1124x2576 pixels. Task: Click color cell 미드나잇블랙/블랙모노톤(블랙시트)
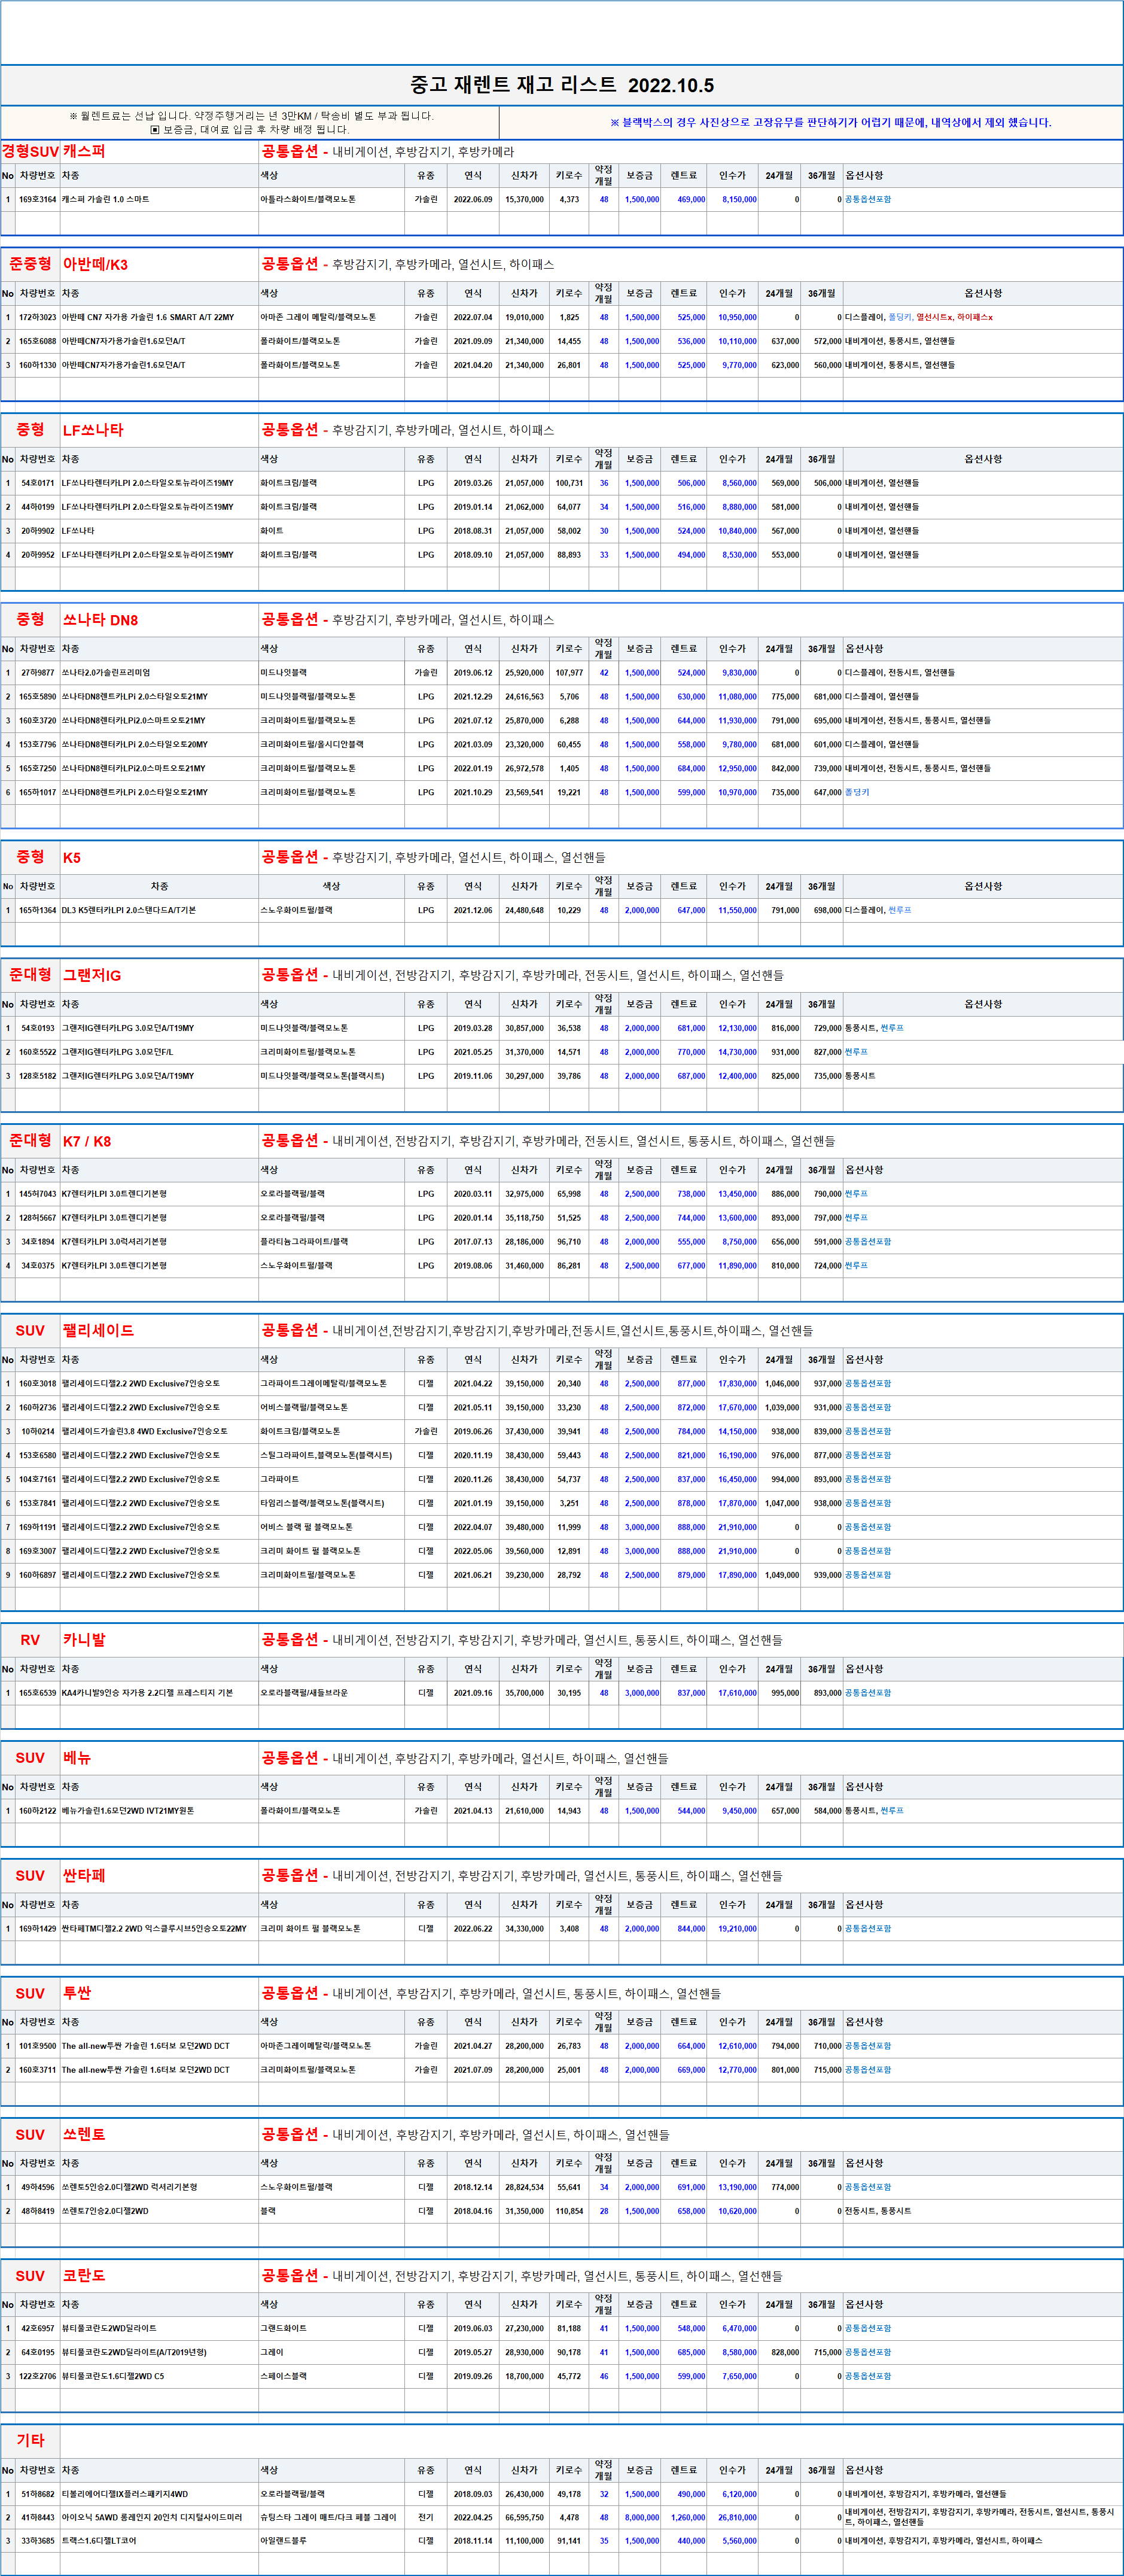coord(322,1077)
